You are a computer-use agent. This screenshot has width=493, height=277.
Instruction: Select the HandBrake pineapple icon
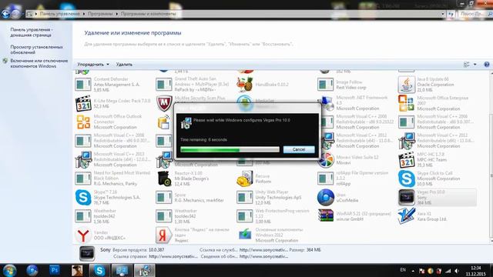245,85
